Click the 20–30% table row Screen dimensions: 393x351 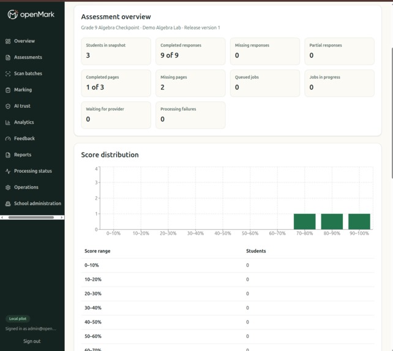pyautogui.click(x=228, y=294)
